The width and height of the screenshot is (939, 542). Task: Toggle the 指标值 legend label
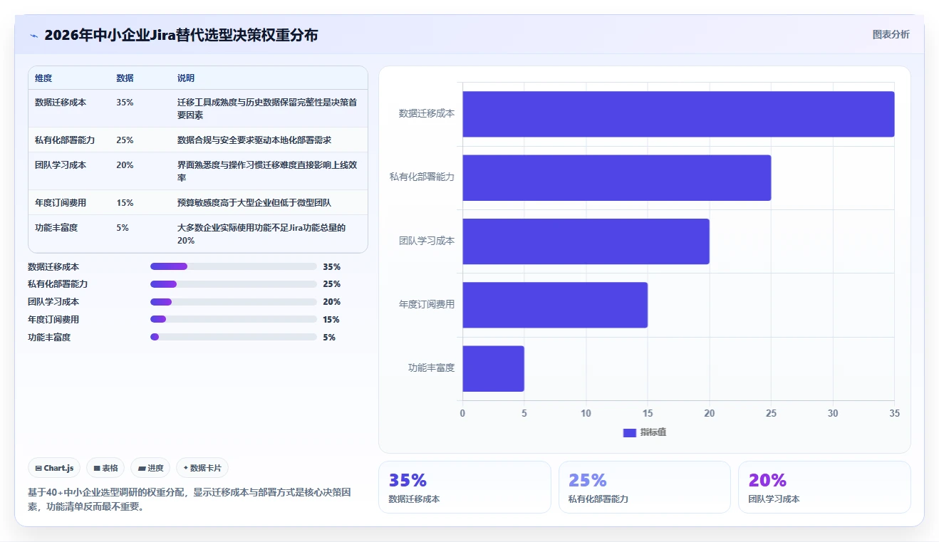coord(653,433)
